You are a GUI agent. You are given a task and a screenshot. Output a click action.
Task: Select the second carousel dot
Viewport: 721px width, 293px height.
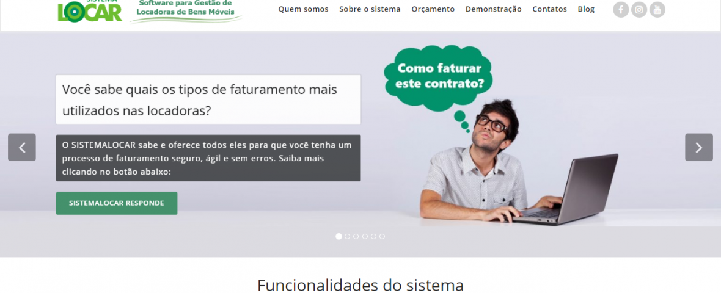click(x=347, y=236)
